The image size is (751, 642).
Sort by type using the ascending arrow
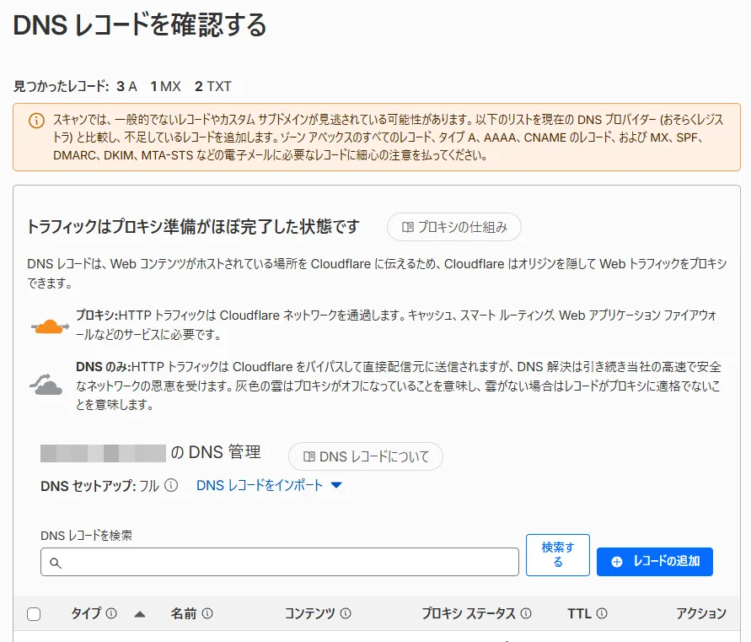(x=140, y=614)
